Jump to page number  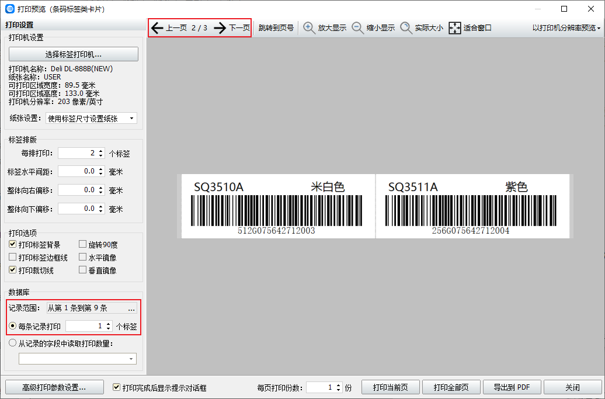tap(276, 28)
